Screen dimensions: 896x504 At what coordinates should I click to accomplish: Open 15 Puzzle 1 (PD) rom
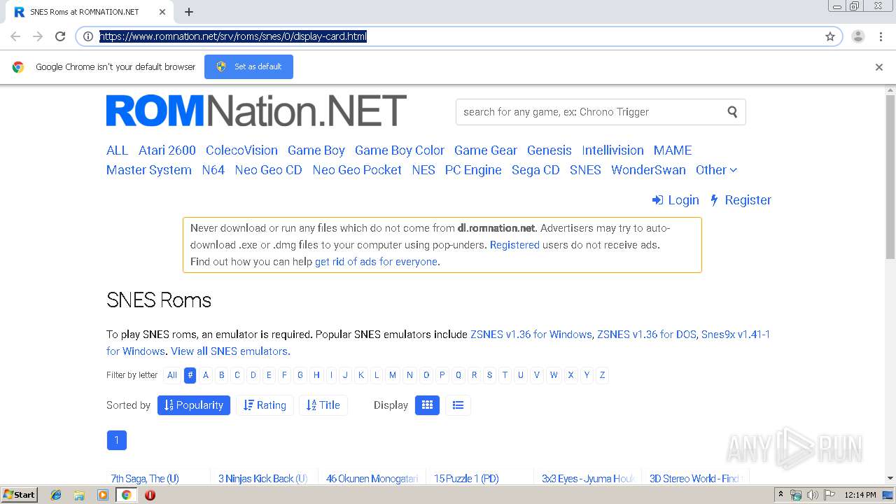[x=466, y=479]
